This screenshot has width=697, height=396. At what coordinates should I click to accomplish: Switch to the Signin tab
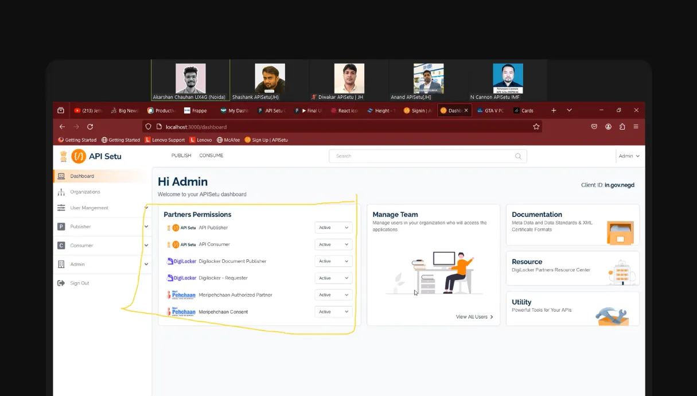click(417, 111)
